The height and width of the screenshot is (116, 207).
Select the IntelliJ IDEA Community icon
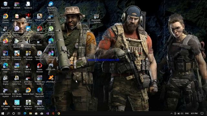pyautogui.click(x=5, y=55)
